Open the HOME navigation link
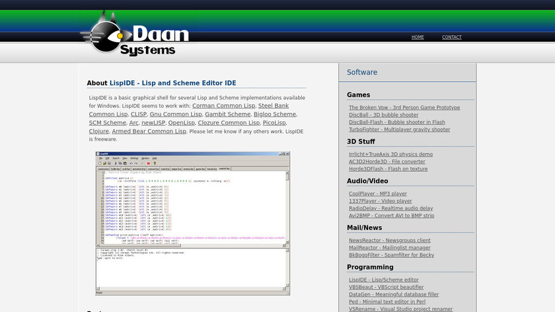 (x=418, y=37)
